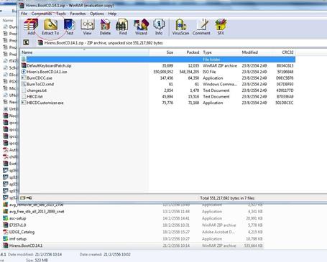Open the Tools menu
Viewport: 327px width, 262px height.
pyautogui.click(x=61, y=14)
